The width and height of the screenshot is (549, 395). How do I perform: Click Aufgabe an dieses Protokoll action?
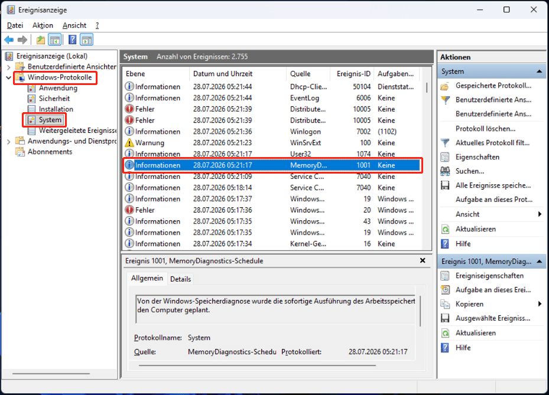(x=493, y=200)
